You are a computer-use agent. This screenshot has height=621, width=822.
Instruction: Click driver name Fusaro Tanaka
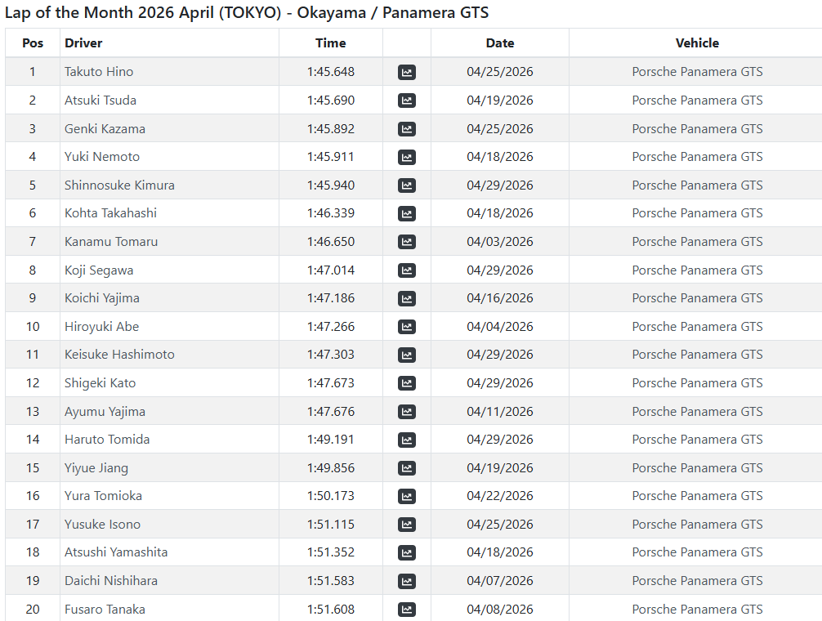tap(105, 610)
